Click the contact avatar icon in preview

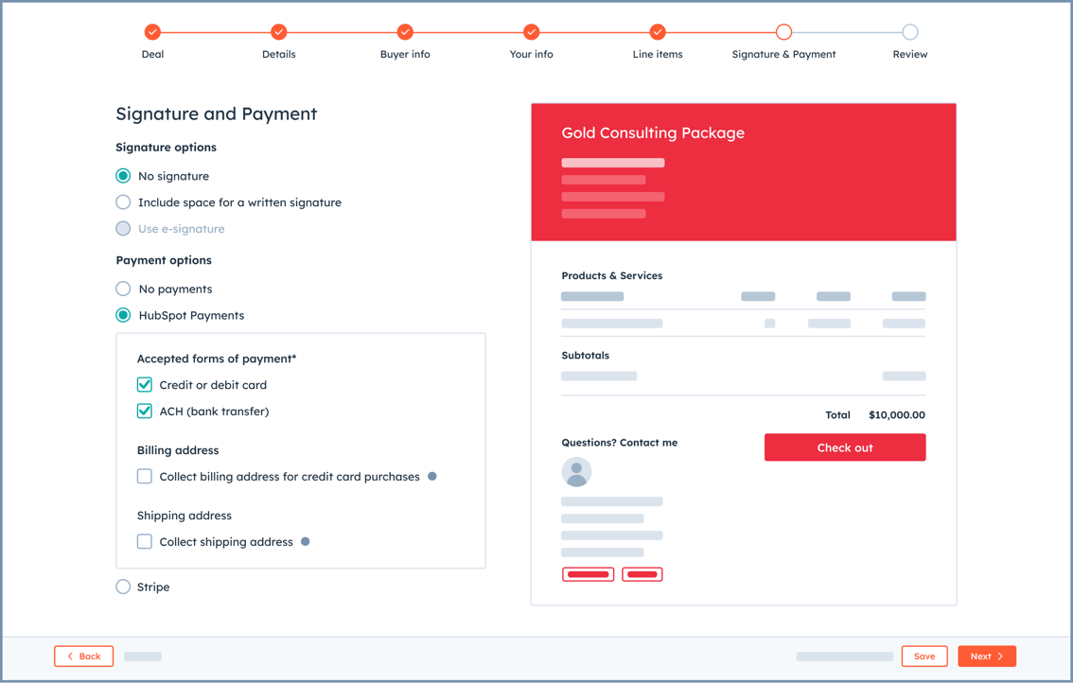click(x=576, y=471)
